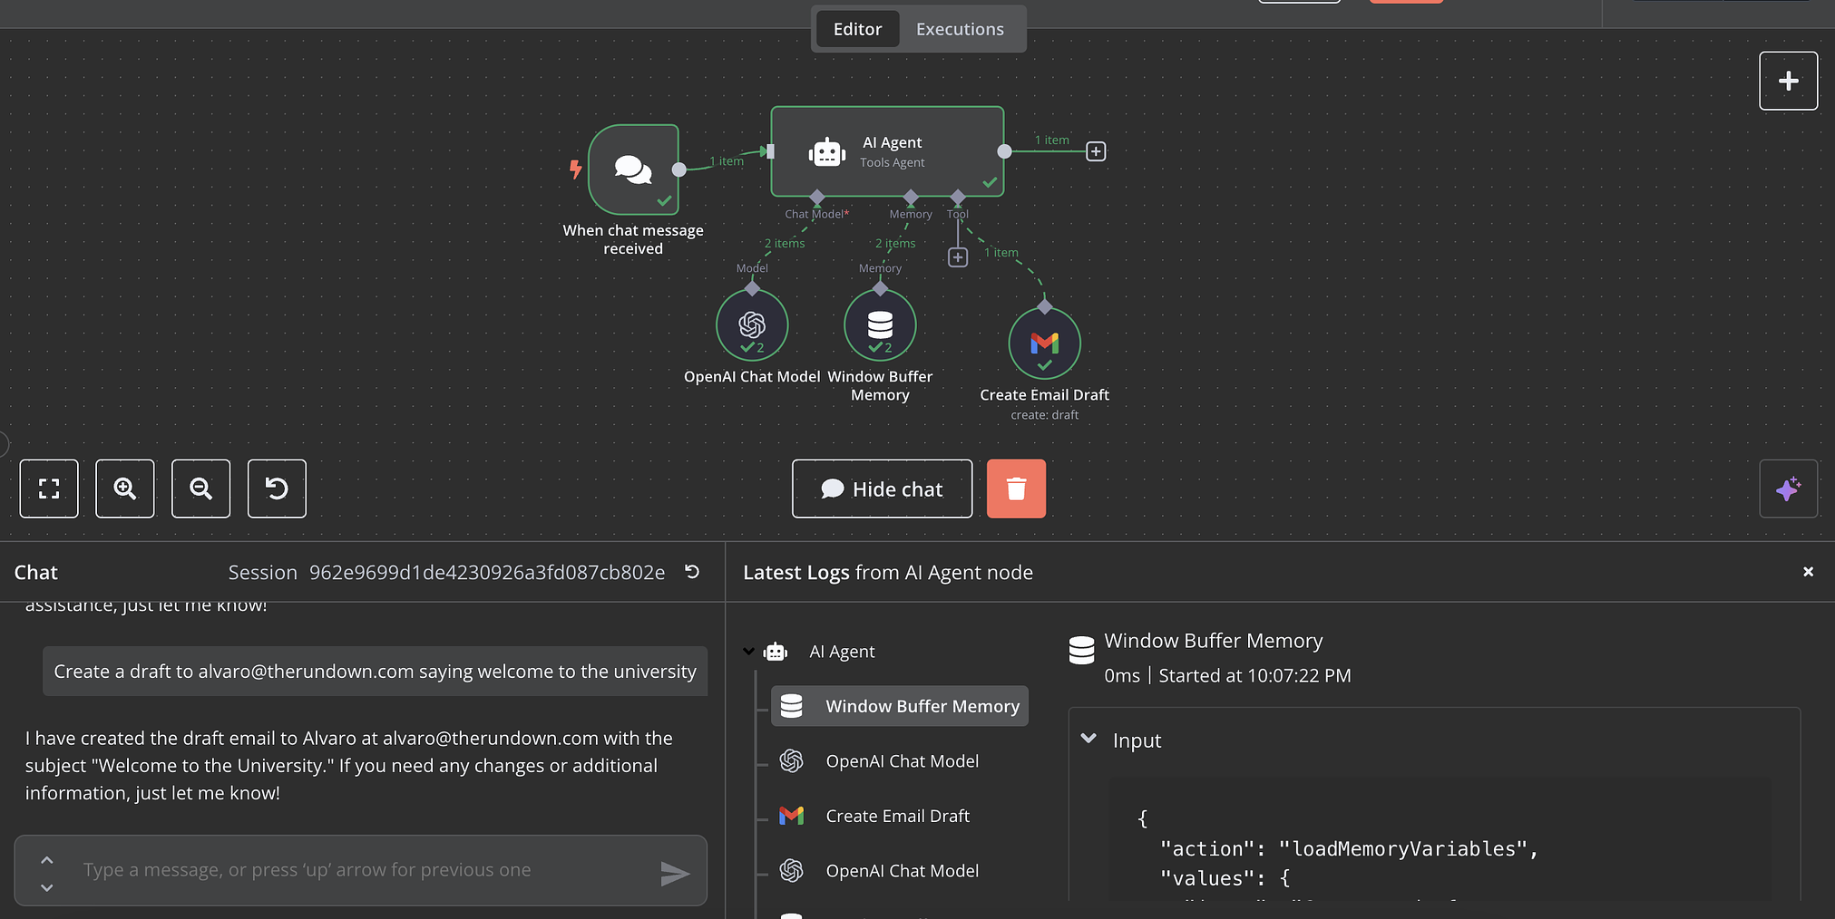Click the agent's draft created reply text
This screenshot has width=1835, height=919.
[349, 766]
